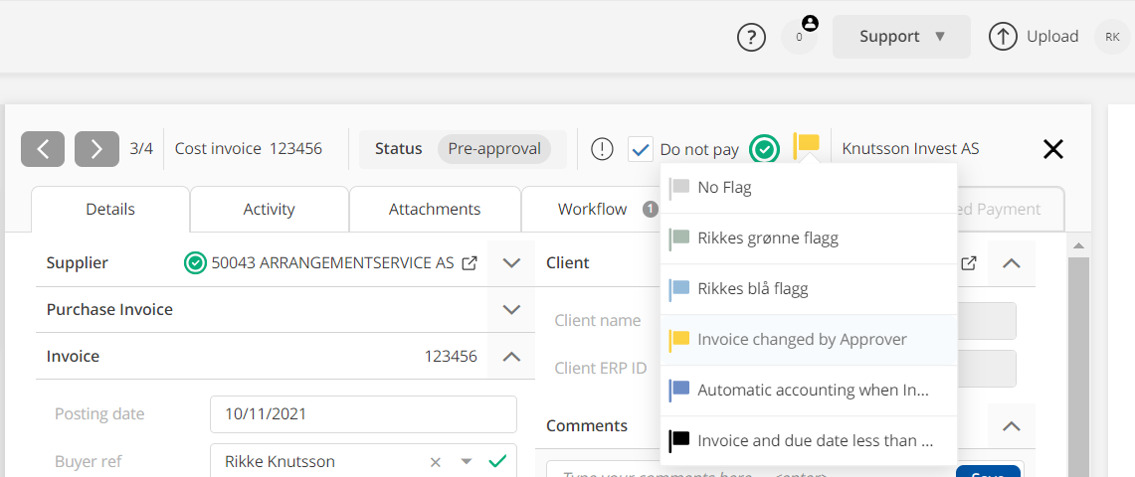Open the Attachments tab

435,209
